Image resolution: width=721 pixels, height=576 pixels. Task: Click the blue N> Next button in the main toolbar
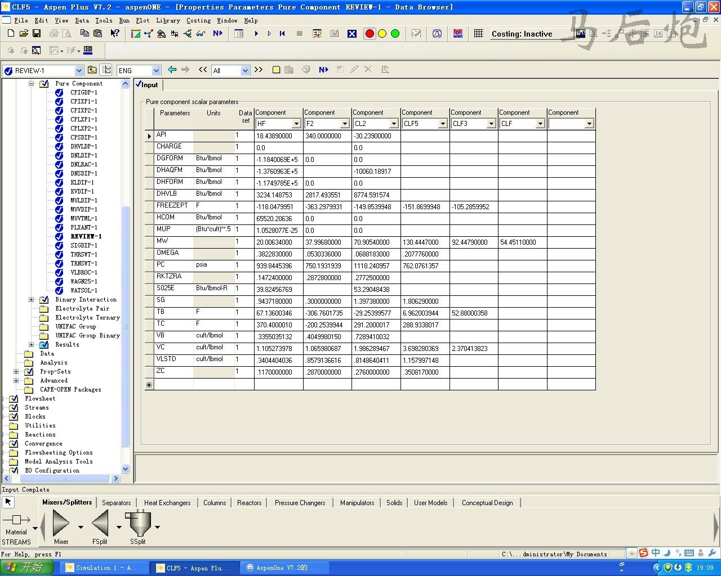[x=217, y=34]
